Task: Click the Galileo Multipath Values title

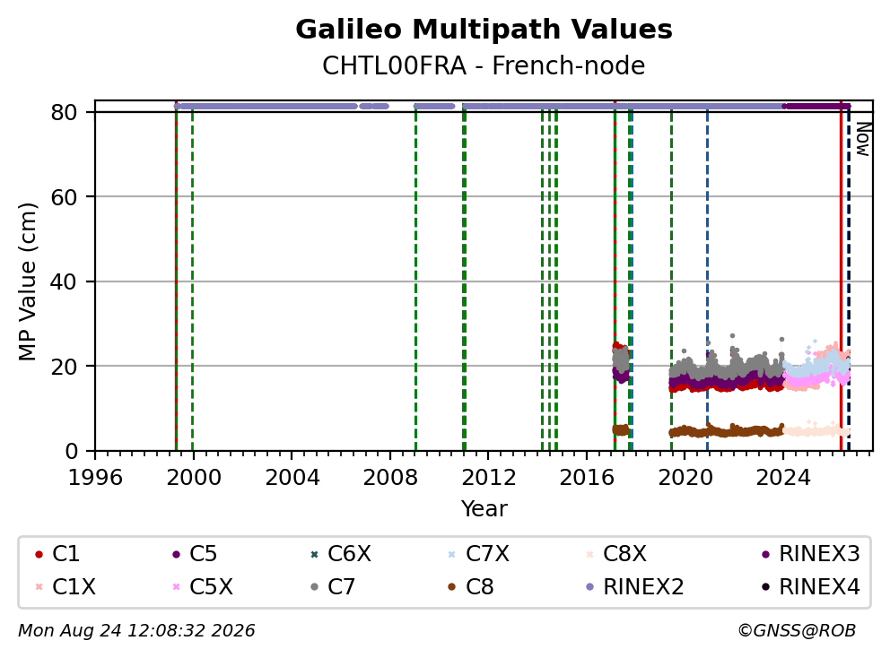Action: coord(484,30)
